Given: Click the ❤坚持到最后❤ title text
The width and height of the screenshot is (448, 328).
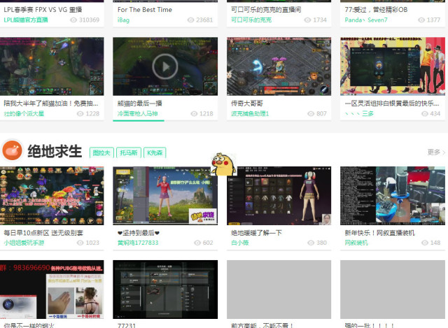Looking at the screenshot, I should (x=139, y=233).
